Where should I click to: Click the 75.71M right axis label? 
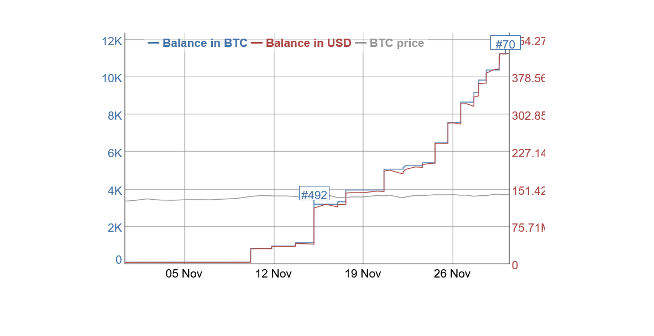[x=529, y=228]
